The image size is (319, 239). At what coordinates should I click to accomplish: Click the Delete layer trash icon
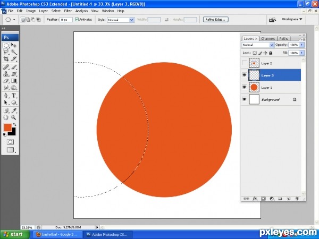click(297, 199)
